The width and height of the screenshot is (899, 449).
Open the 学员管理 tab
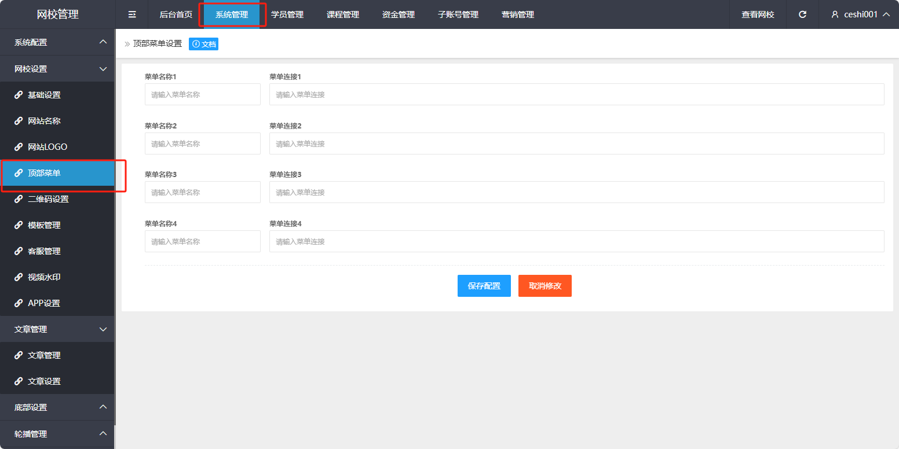tap(287, 14)
